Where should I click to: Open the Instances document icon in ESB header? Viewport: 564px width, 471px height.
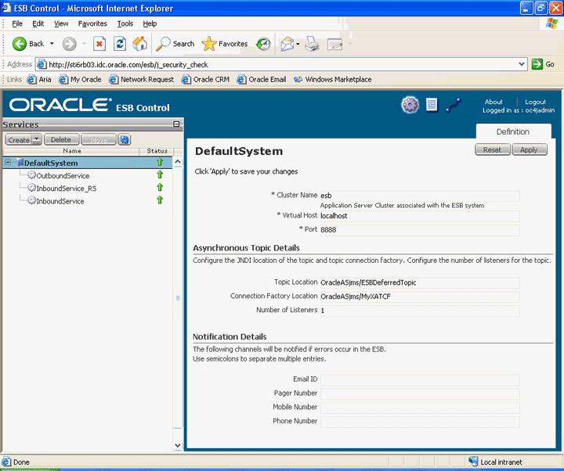pos(432,105)
